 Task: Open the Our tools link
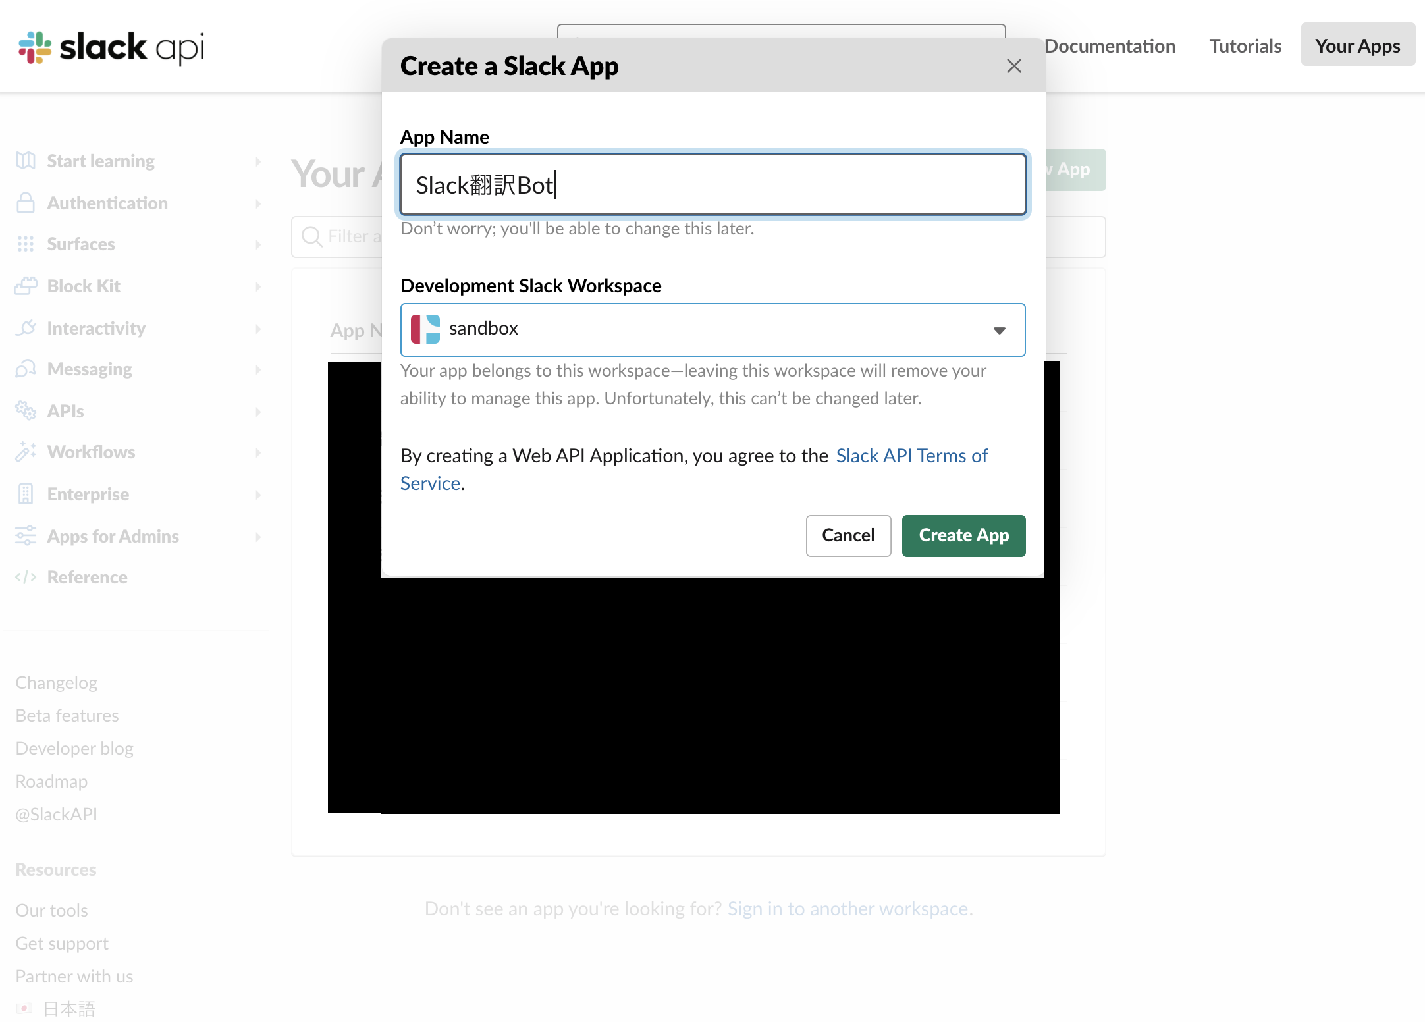(52, 910)
